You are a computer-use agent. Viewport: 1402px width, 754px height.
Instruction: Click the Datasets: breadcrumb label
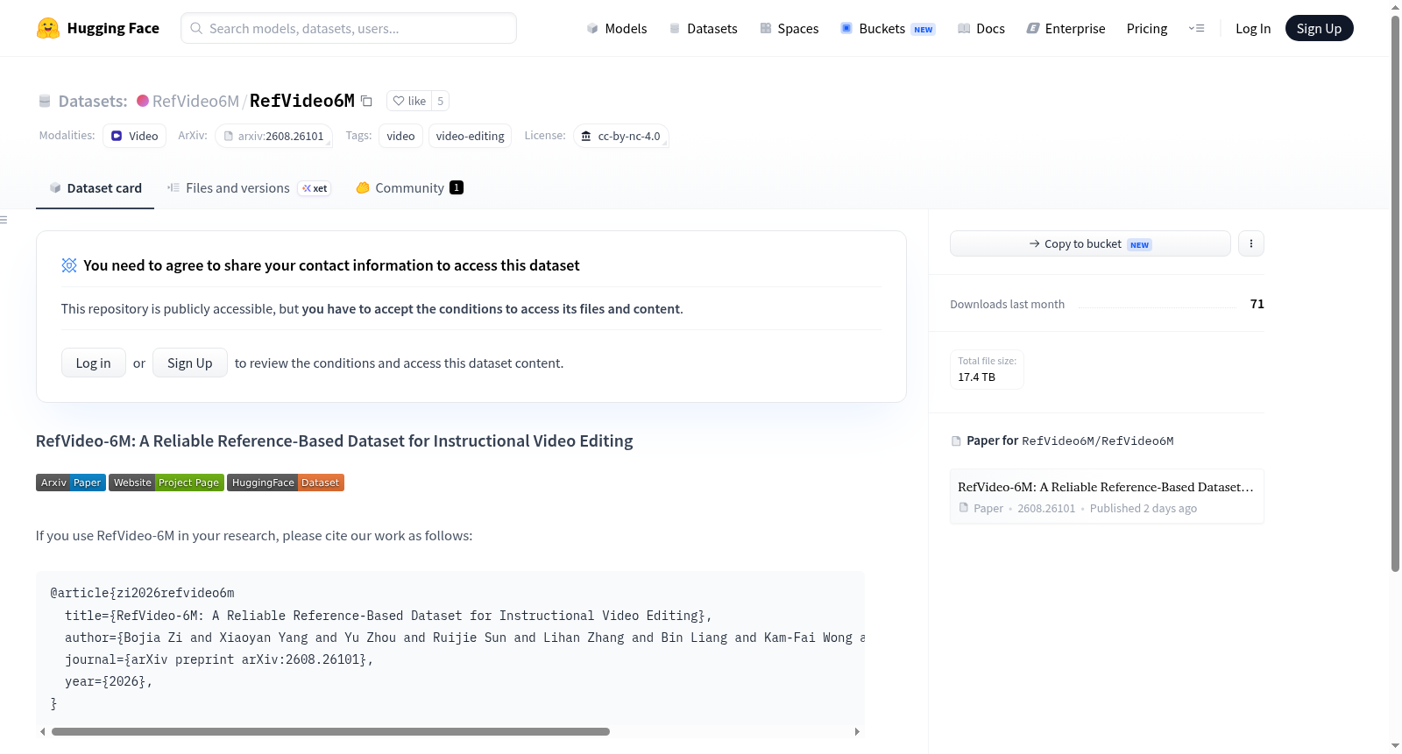coord(93,101)
